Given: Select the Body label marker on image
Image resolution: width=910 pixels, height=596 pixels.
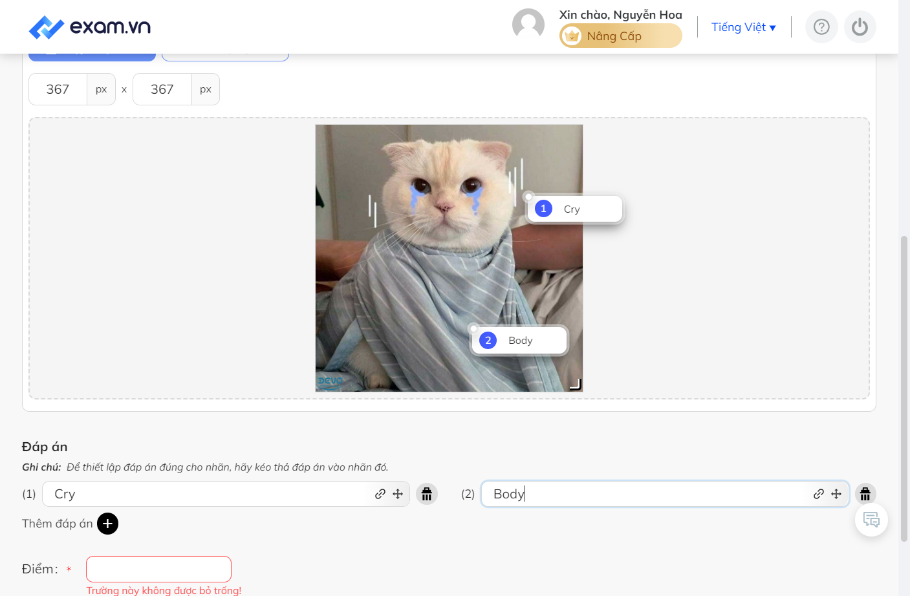Looking at the screenshot, I should coord(519,341).
